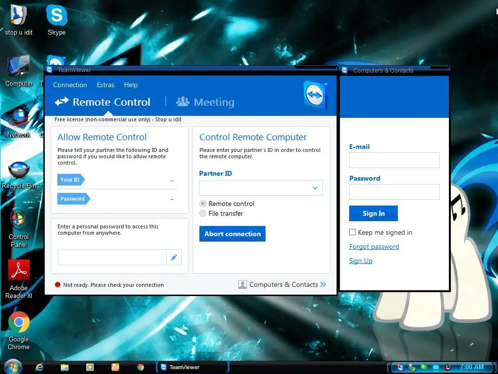
Task: Focus the personal password input field
Action: 112,257
